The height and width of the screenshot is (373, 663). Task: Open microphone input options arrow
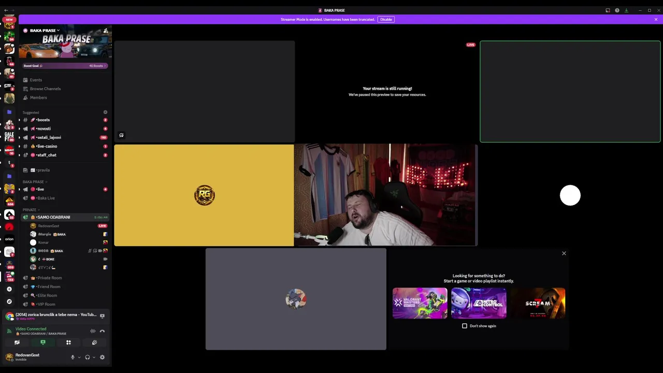click(x=79, y=357)
